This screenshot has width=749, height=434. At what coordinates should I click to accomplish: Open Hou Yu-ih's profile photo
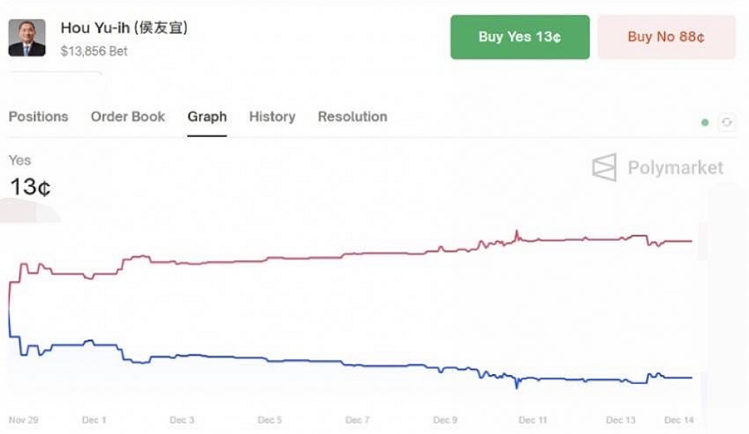27,37
